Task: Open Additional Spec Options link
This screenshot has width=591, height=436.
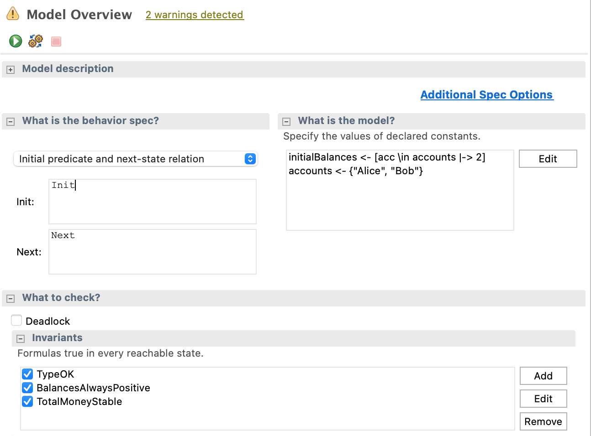Action: point(487,94)
